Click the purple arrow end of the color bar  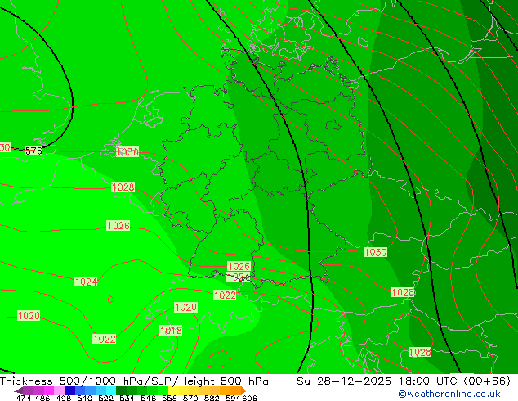[x=19, y=390]
